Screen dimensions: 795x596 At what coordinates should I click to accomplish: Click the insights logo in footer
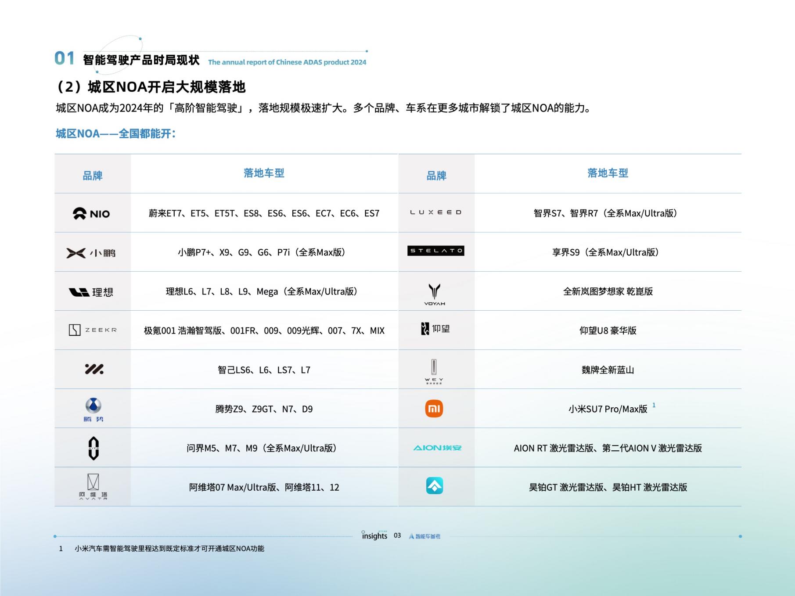point(374,536)
